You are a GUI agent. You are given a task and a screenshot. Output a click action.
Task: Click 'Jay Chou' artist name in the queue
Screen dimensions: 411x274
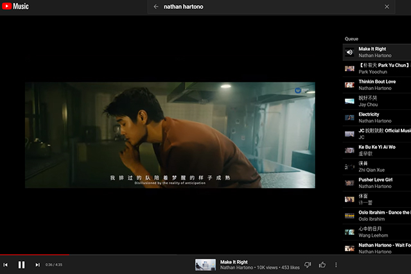(x=368, y=105)
